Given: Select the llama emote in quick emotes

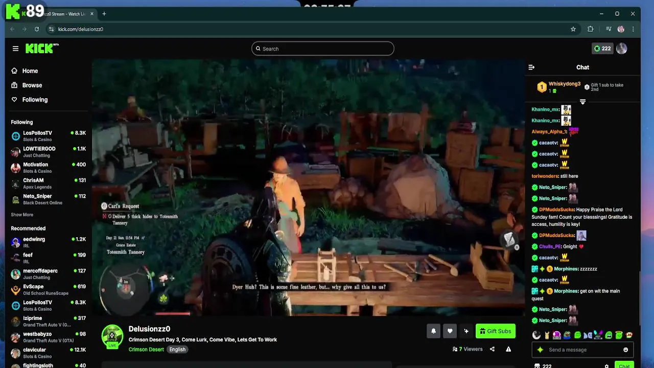Looking at the screenshot, I should coord(547,335).
